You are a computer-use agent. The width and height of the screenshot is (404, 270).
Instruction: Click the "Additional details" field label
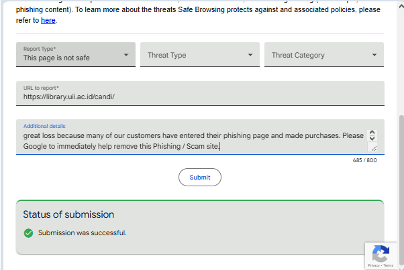coord(44,126)
